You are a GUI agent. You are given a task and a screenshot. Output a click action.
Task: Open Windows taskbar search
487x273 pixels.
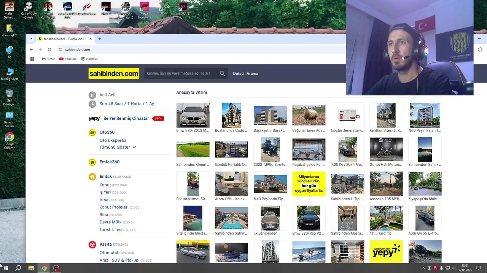pos(18,268)
